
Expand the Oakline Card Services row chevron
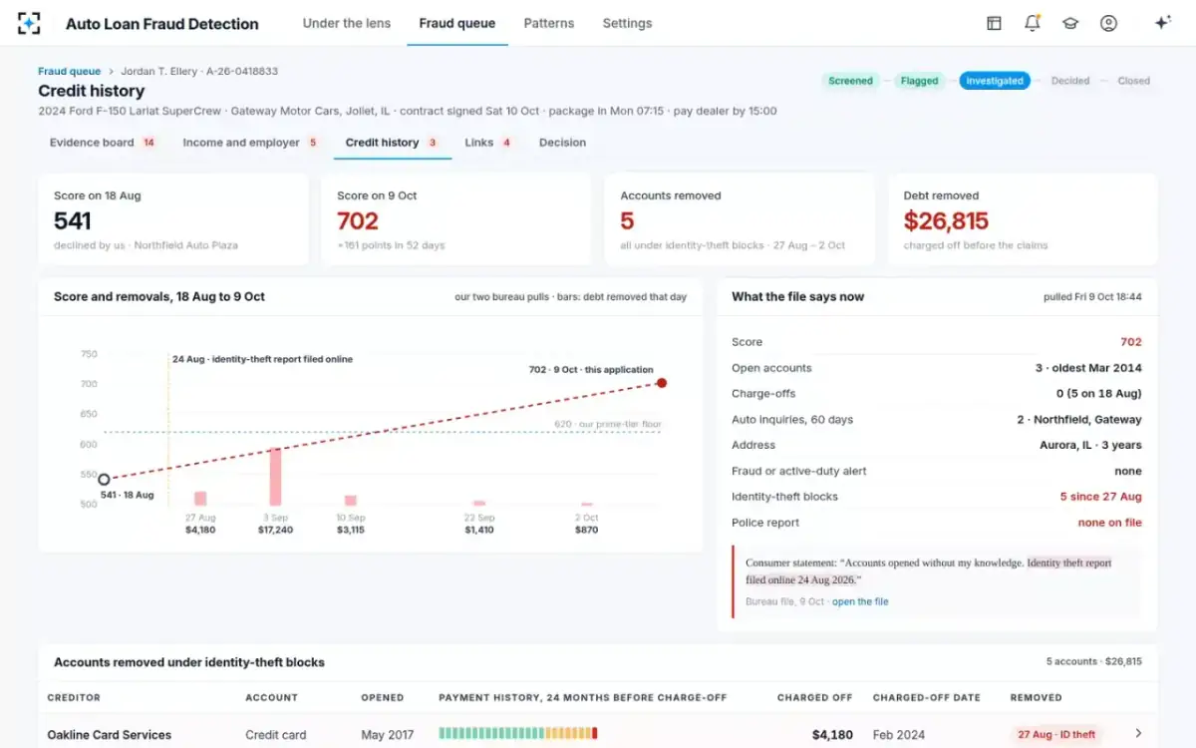(1138, 734)
